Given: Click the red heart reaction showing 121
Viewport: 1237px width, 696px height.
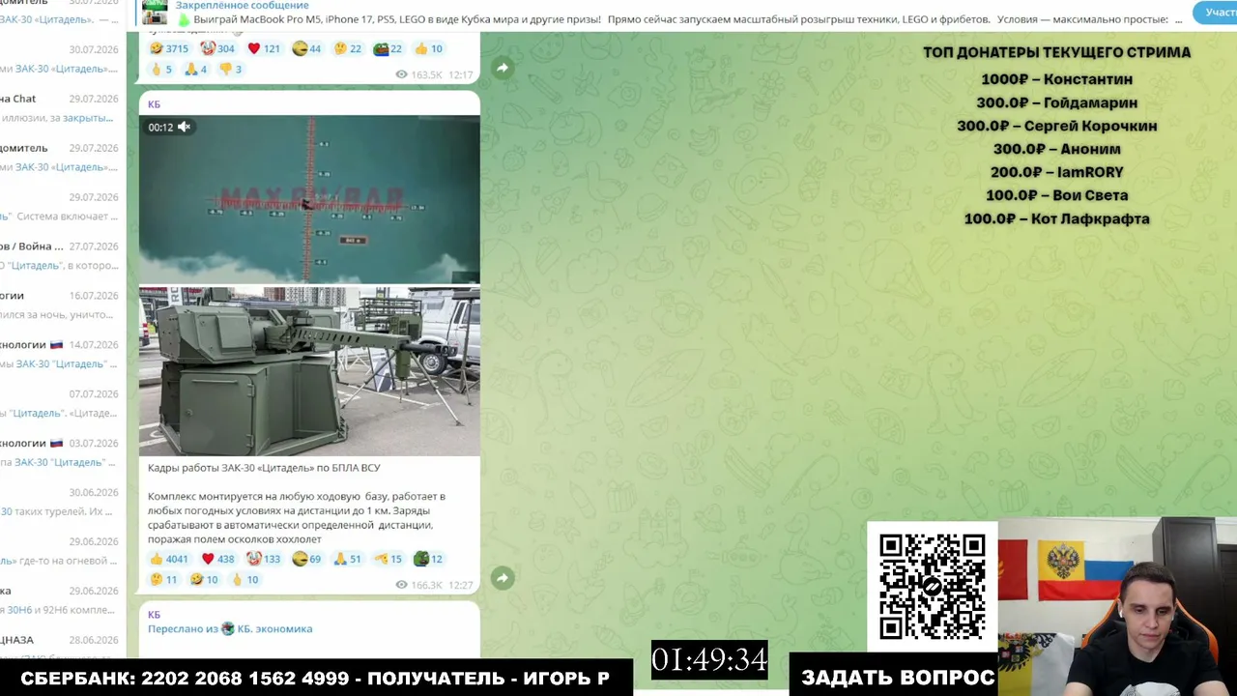Looking at the screenshot, I should pyautogui.click(x=264, y=48).
